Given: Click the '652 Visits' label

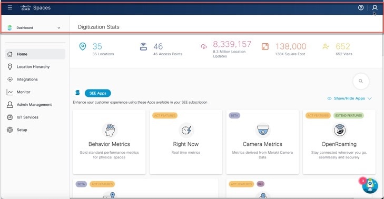Looking at the screenshot, I should (x=344, y=54).
